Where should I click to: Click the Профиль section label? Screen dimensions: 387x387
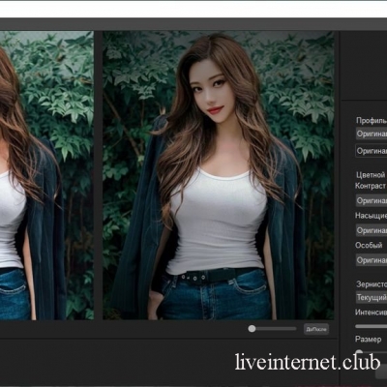point(372,121)
